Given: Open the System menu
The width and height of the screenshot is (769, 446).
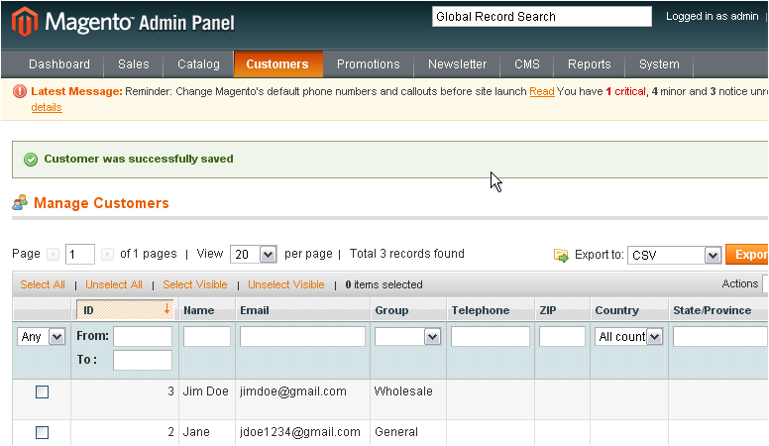Looking at the screenshot, I should pyautogui.click(x=659, y=64).
